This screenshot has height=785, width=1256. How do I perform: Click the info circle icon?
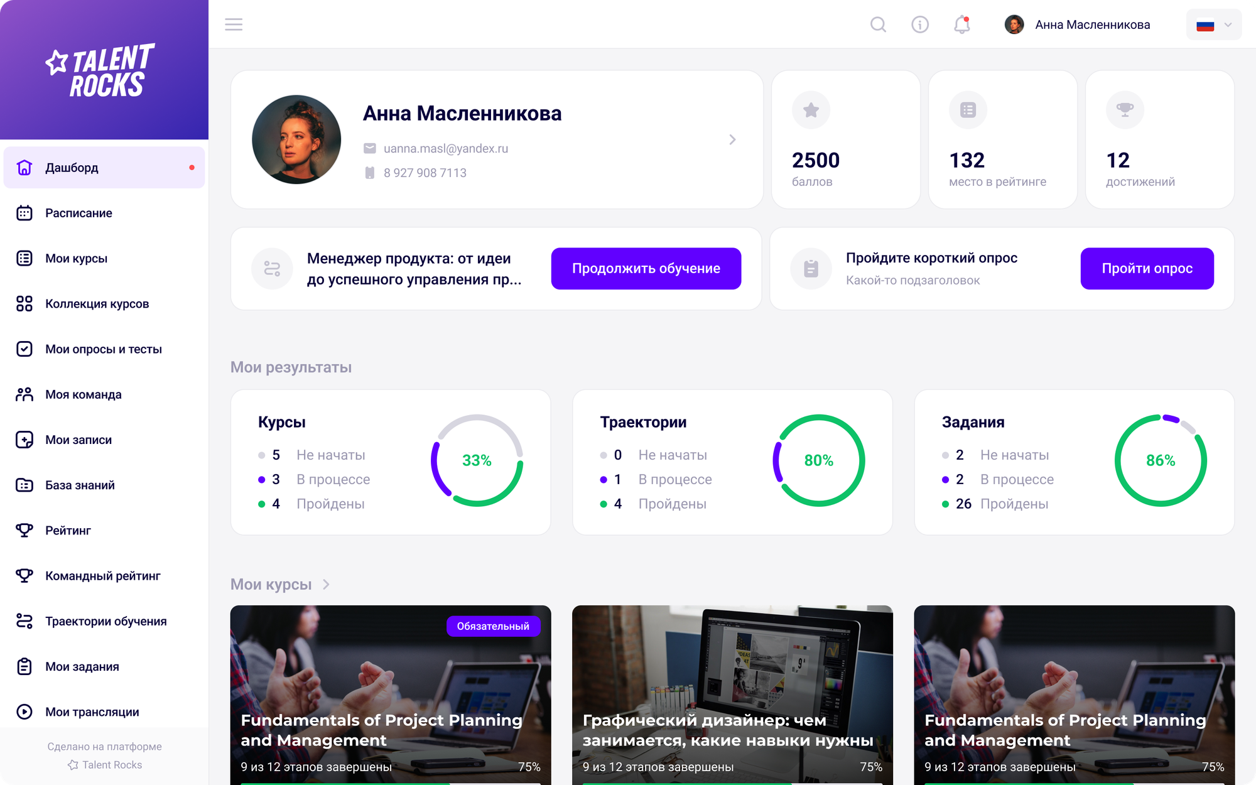pyautogui.click(x=920, y=24)
